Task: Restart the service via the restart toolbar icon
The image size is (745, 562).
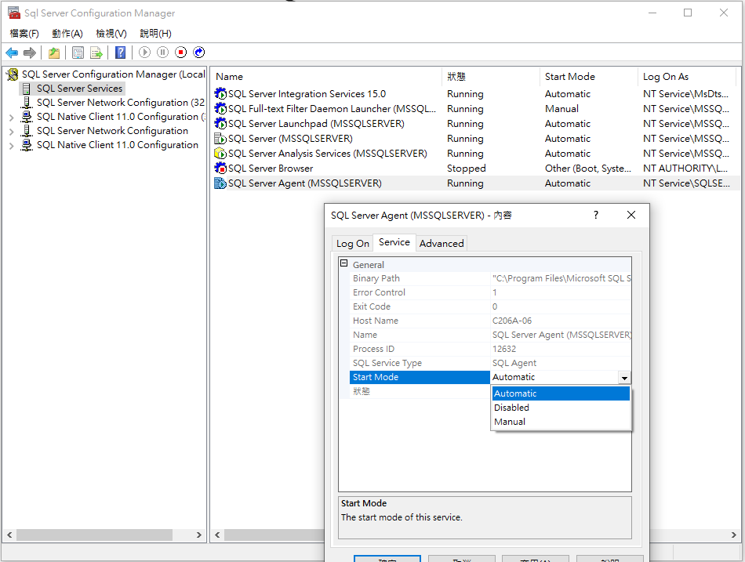Action: 198,53
